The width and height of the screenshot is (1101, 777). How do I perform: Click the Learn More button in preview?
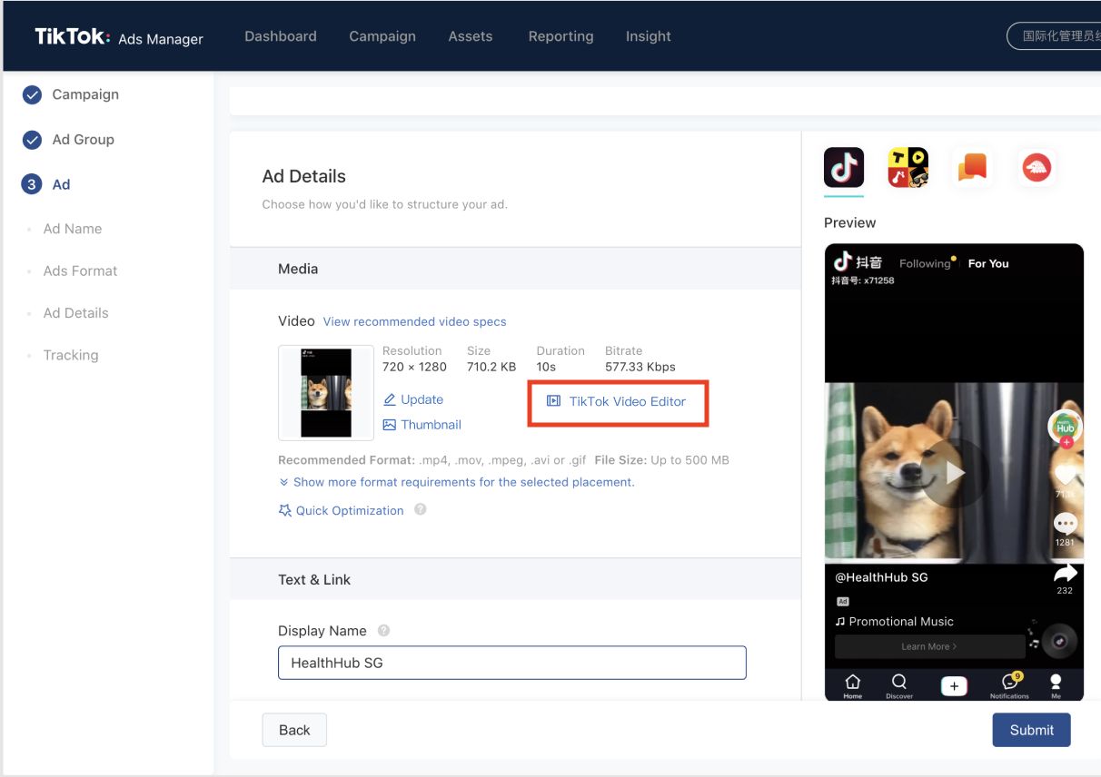point(929,646)
